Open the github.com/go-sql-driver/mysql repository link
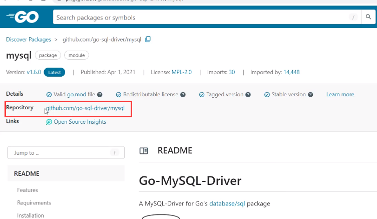The height and width of the screenshot is (219, 377). pos(85,108)
